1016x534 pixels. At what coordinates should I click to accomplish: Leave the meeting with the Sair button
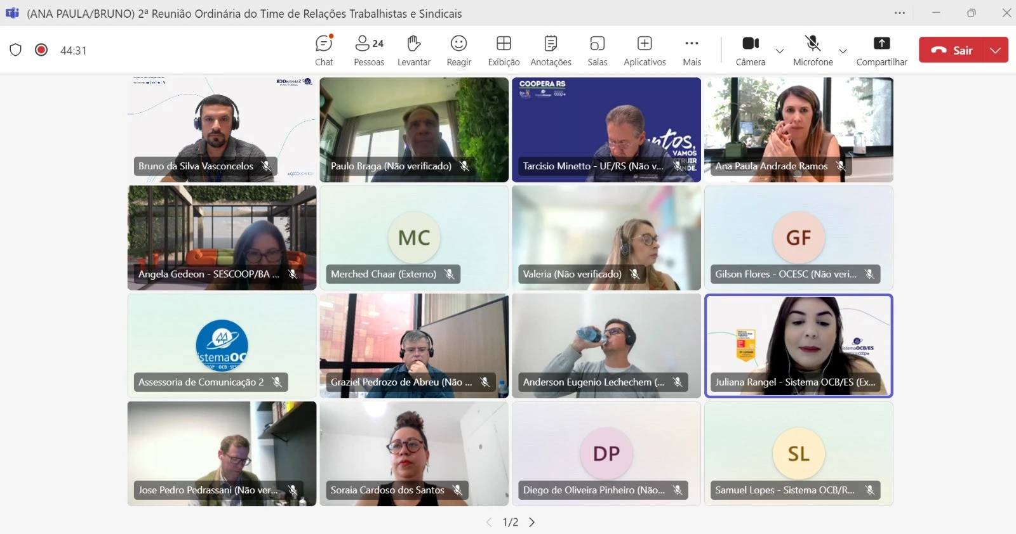click(x=951, y=50)
